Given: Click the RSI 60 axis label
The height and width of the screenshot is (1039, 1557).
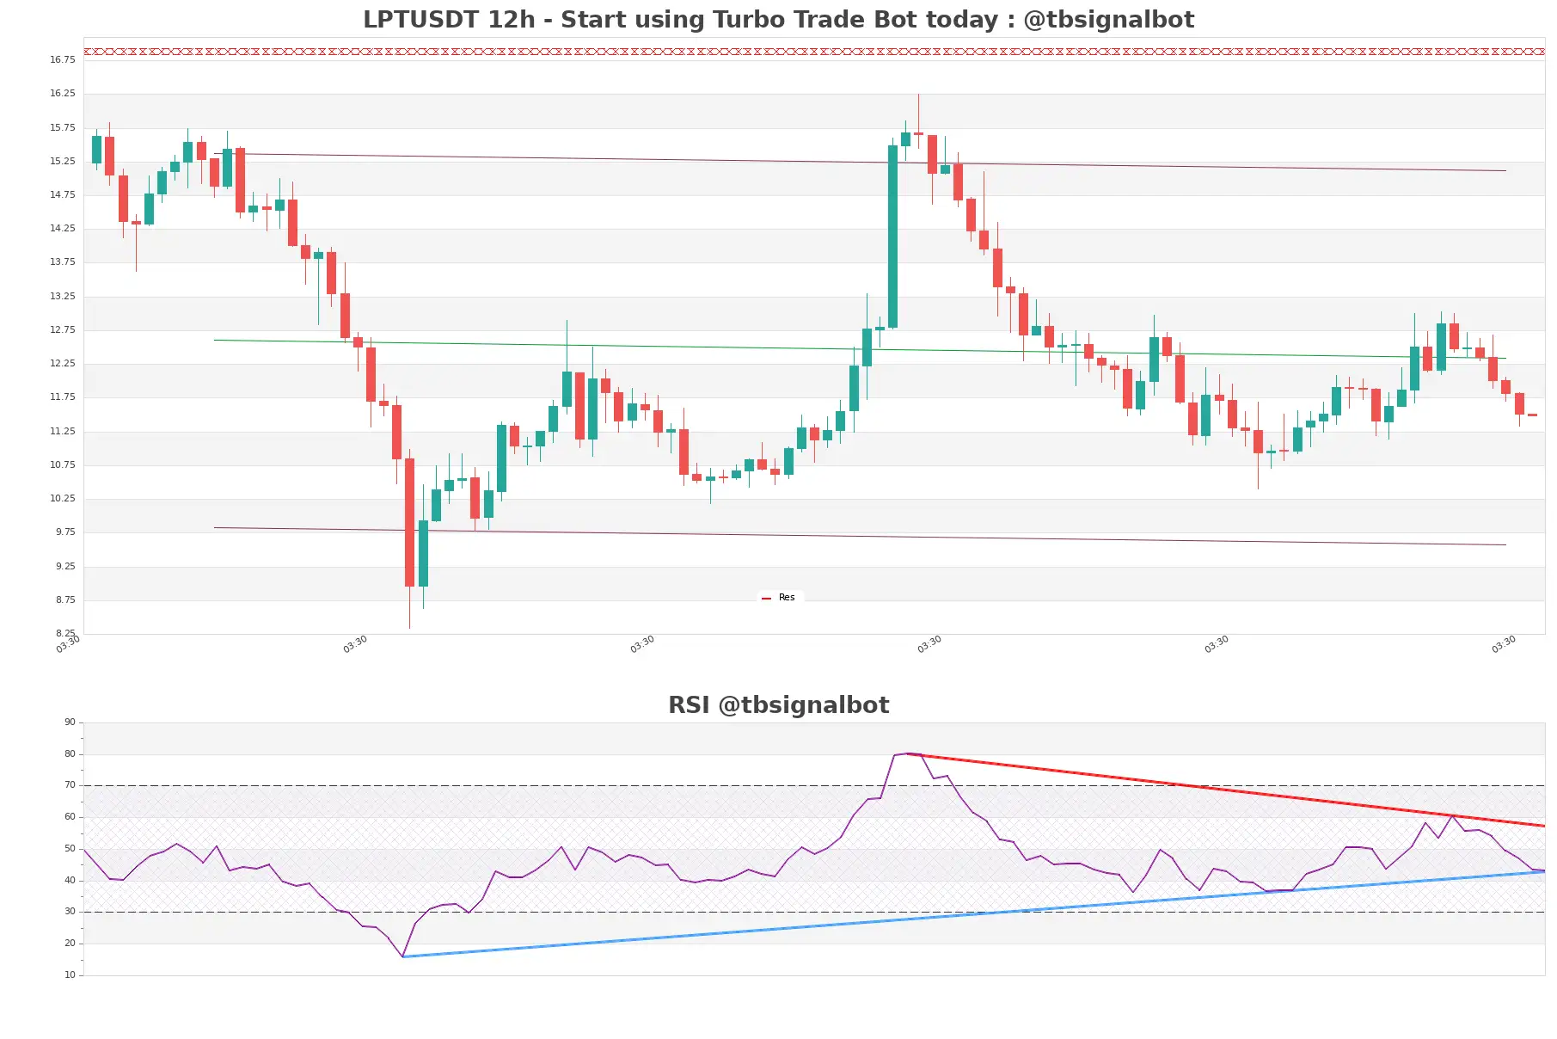Looking at the screenshot, I should pyautogui.click(x=70, y=816).
